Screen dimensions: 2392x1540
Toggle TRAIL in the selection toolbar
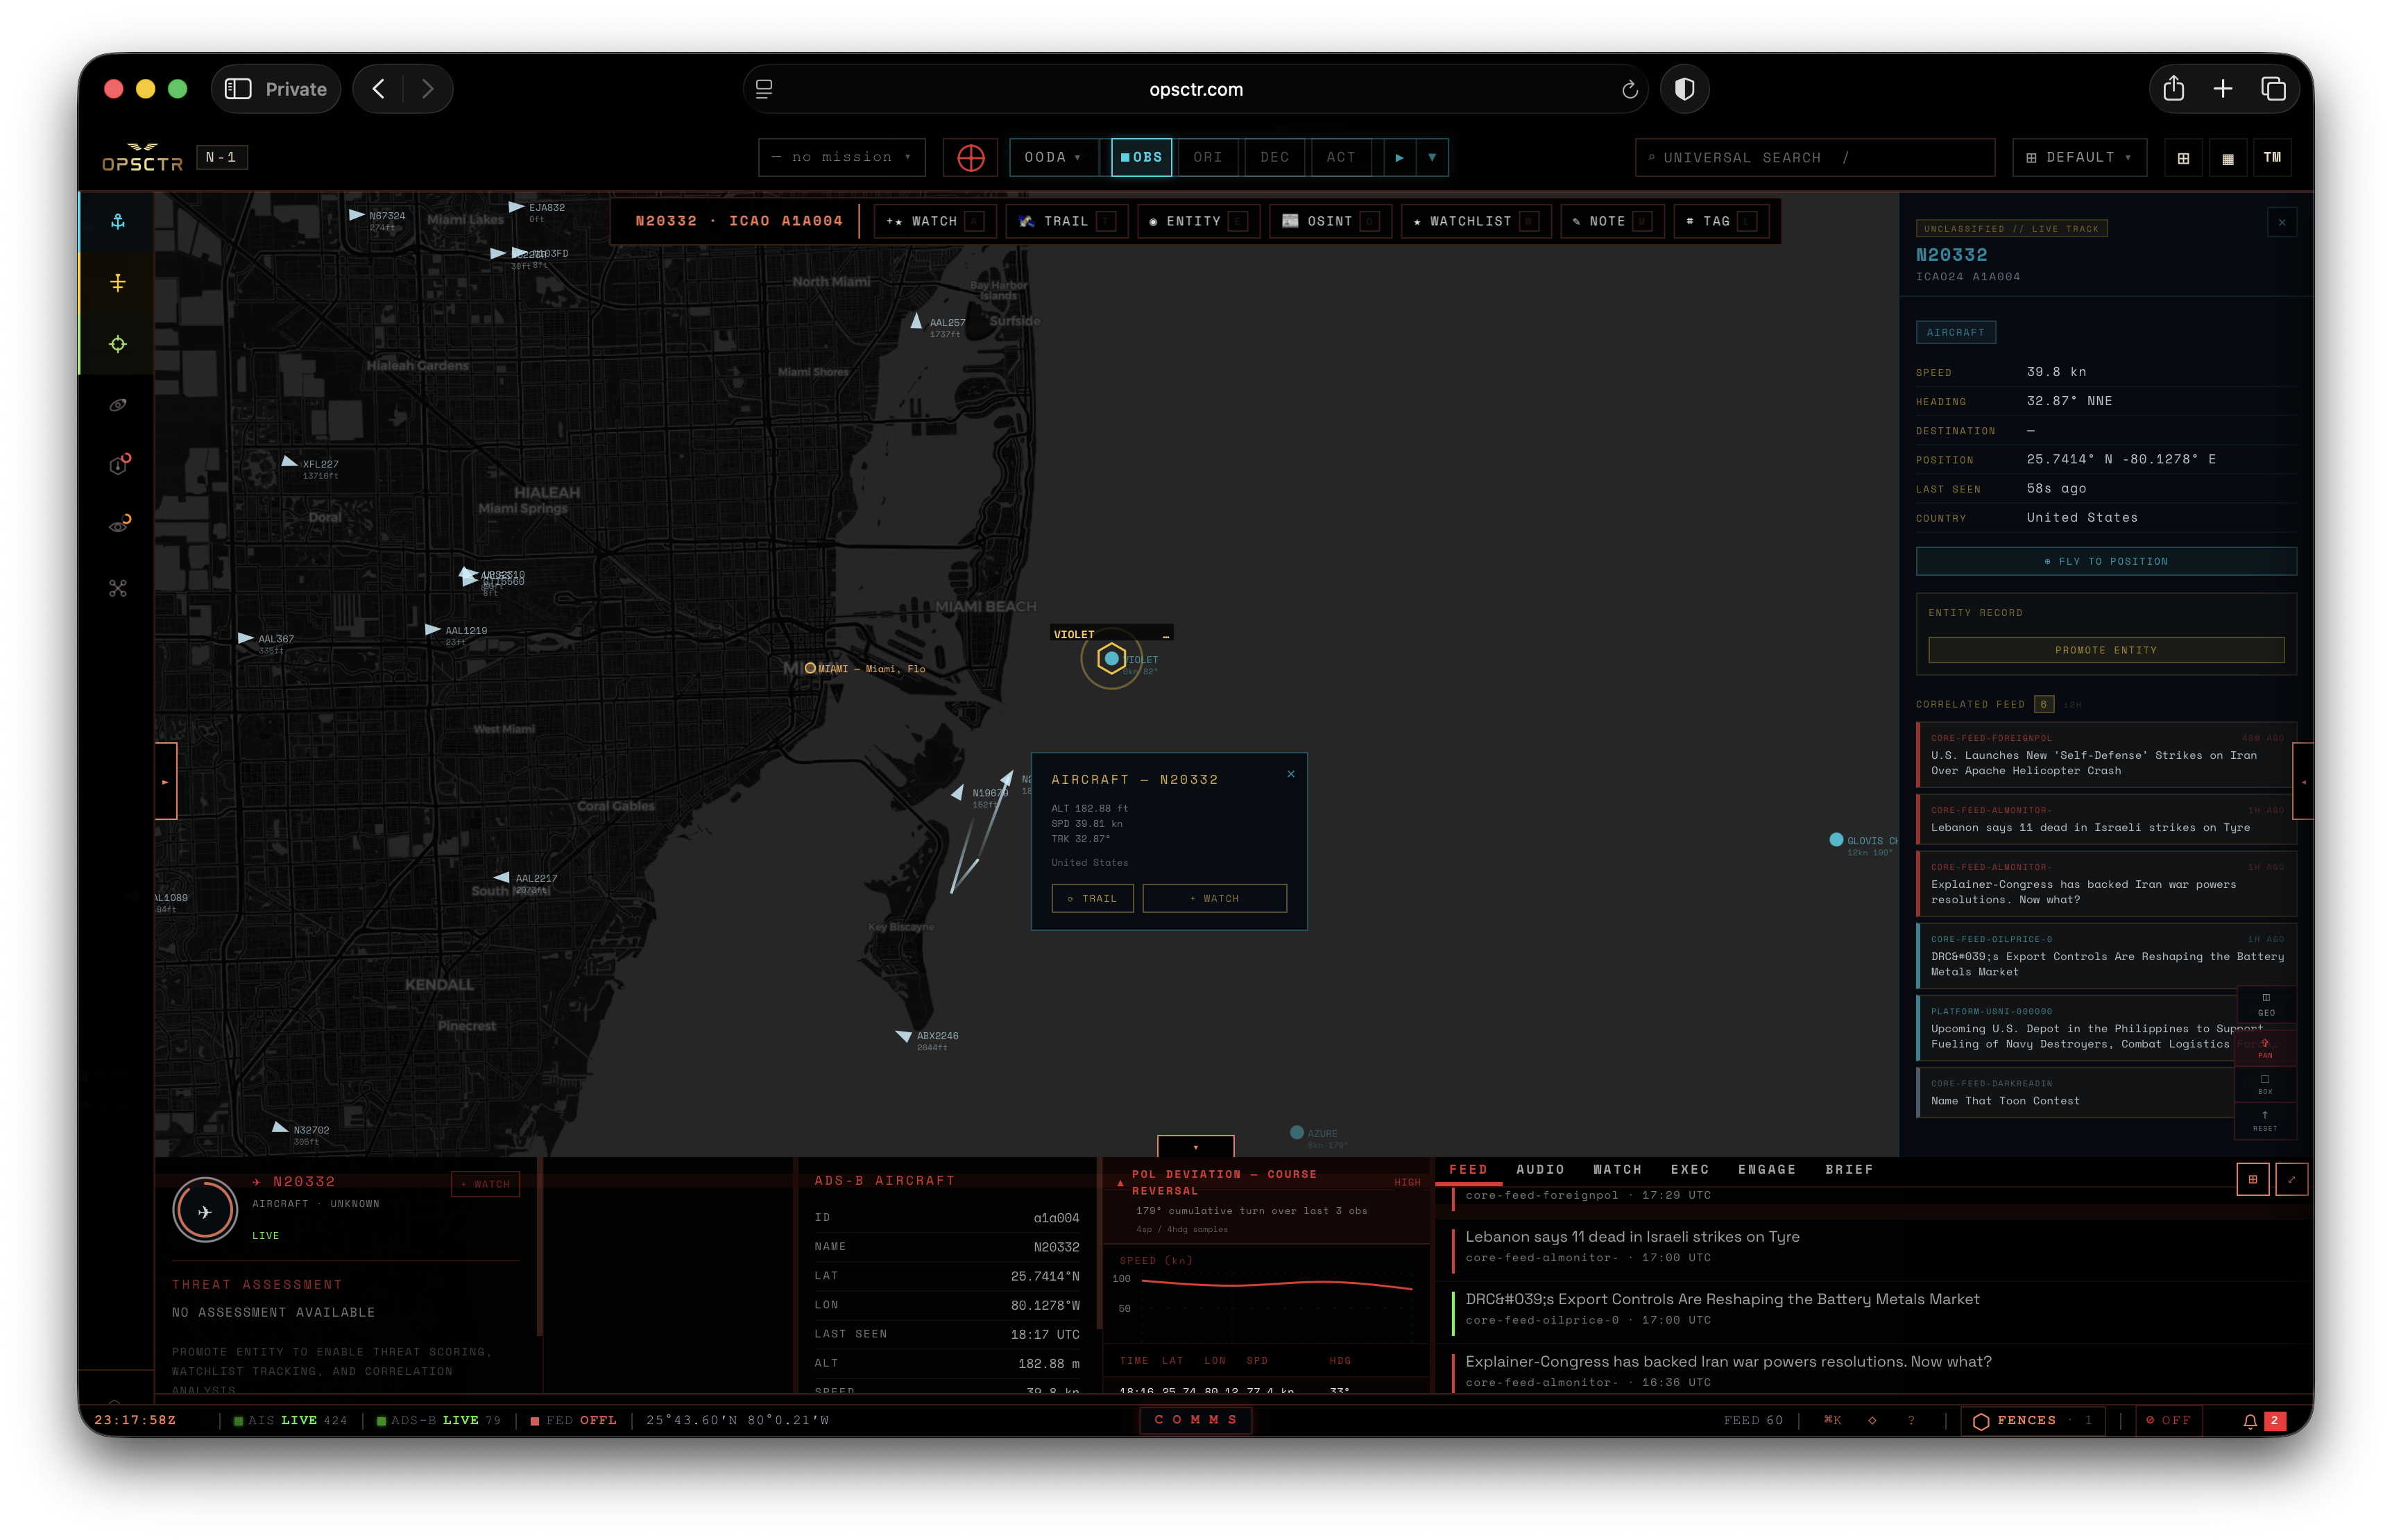point(1066,221)
